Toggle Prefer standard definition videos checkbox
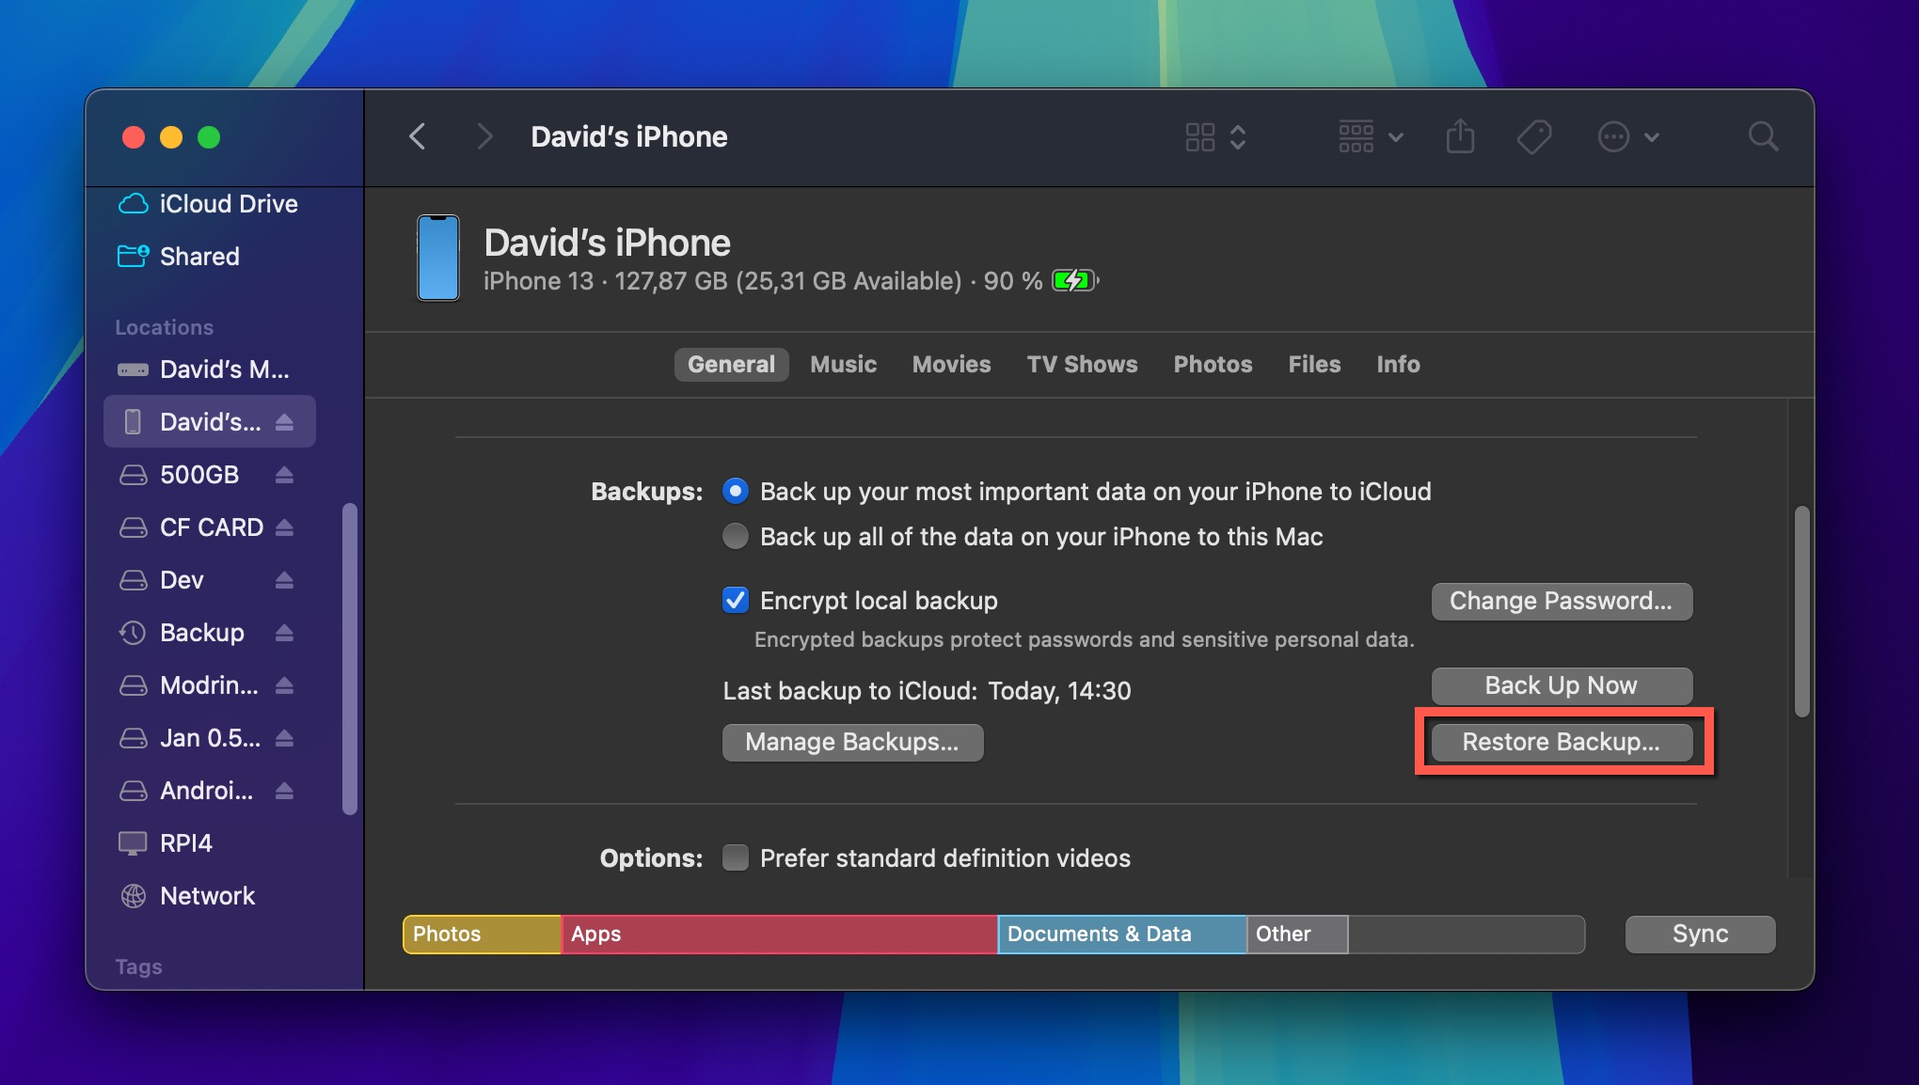 (x=736, y=857)
